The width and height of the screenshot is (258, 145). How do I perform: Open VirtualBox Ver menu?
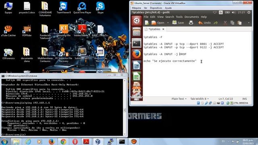pos(146,8)
